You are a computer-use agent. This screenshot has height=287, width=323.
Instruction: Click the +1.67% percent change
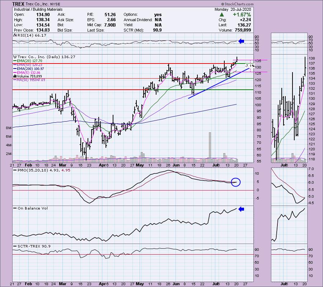coord(242,15)
